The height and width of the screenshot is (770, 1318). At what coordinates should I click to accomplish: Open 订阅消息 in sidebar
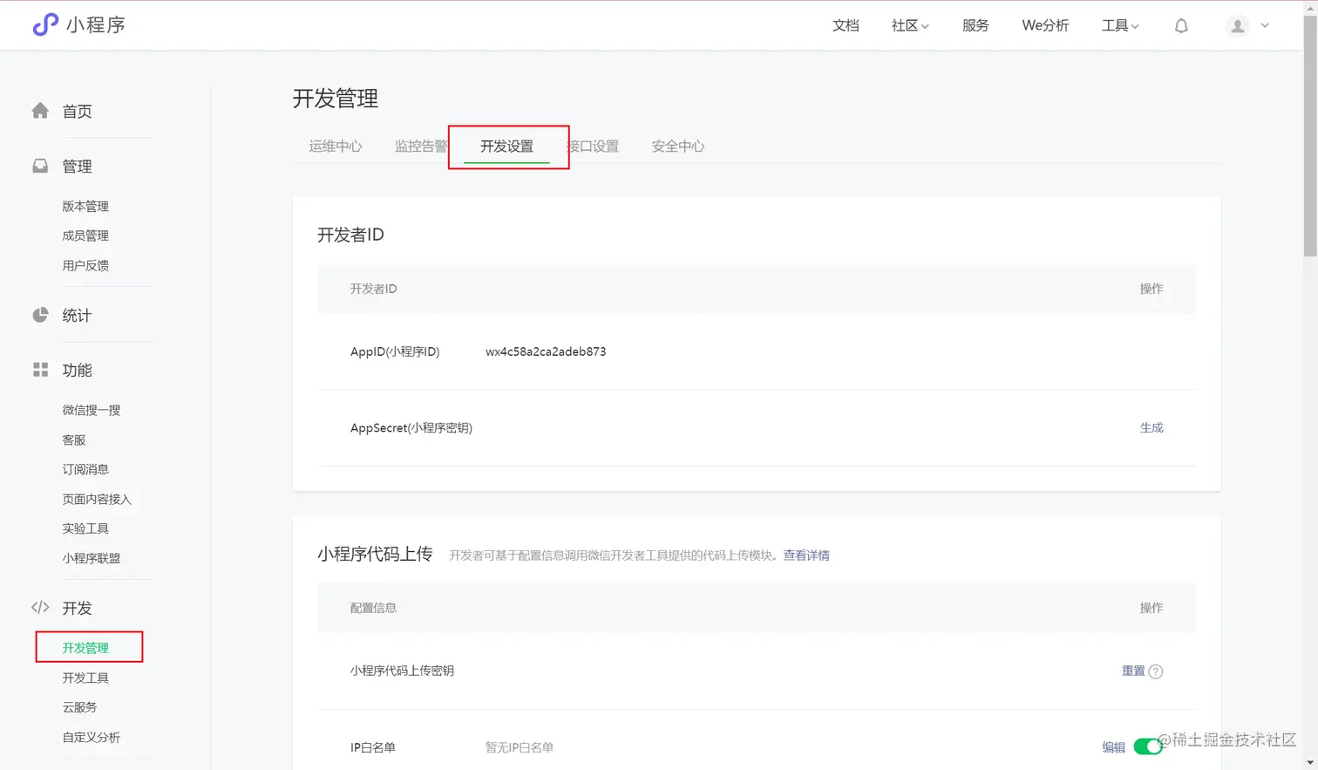[x=85, y=469]
